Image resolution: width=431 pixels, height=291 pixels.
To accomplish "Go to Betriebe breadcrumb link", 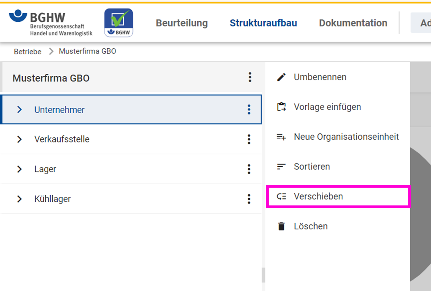I will pos(27,52).
